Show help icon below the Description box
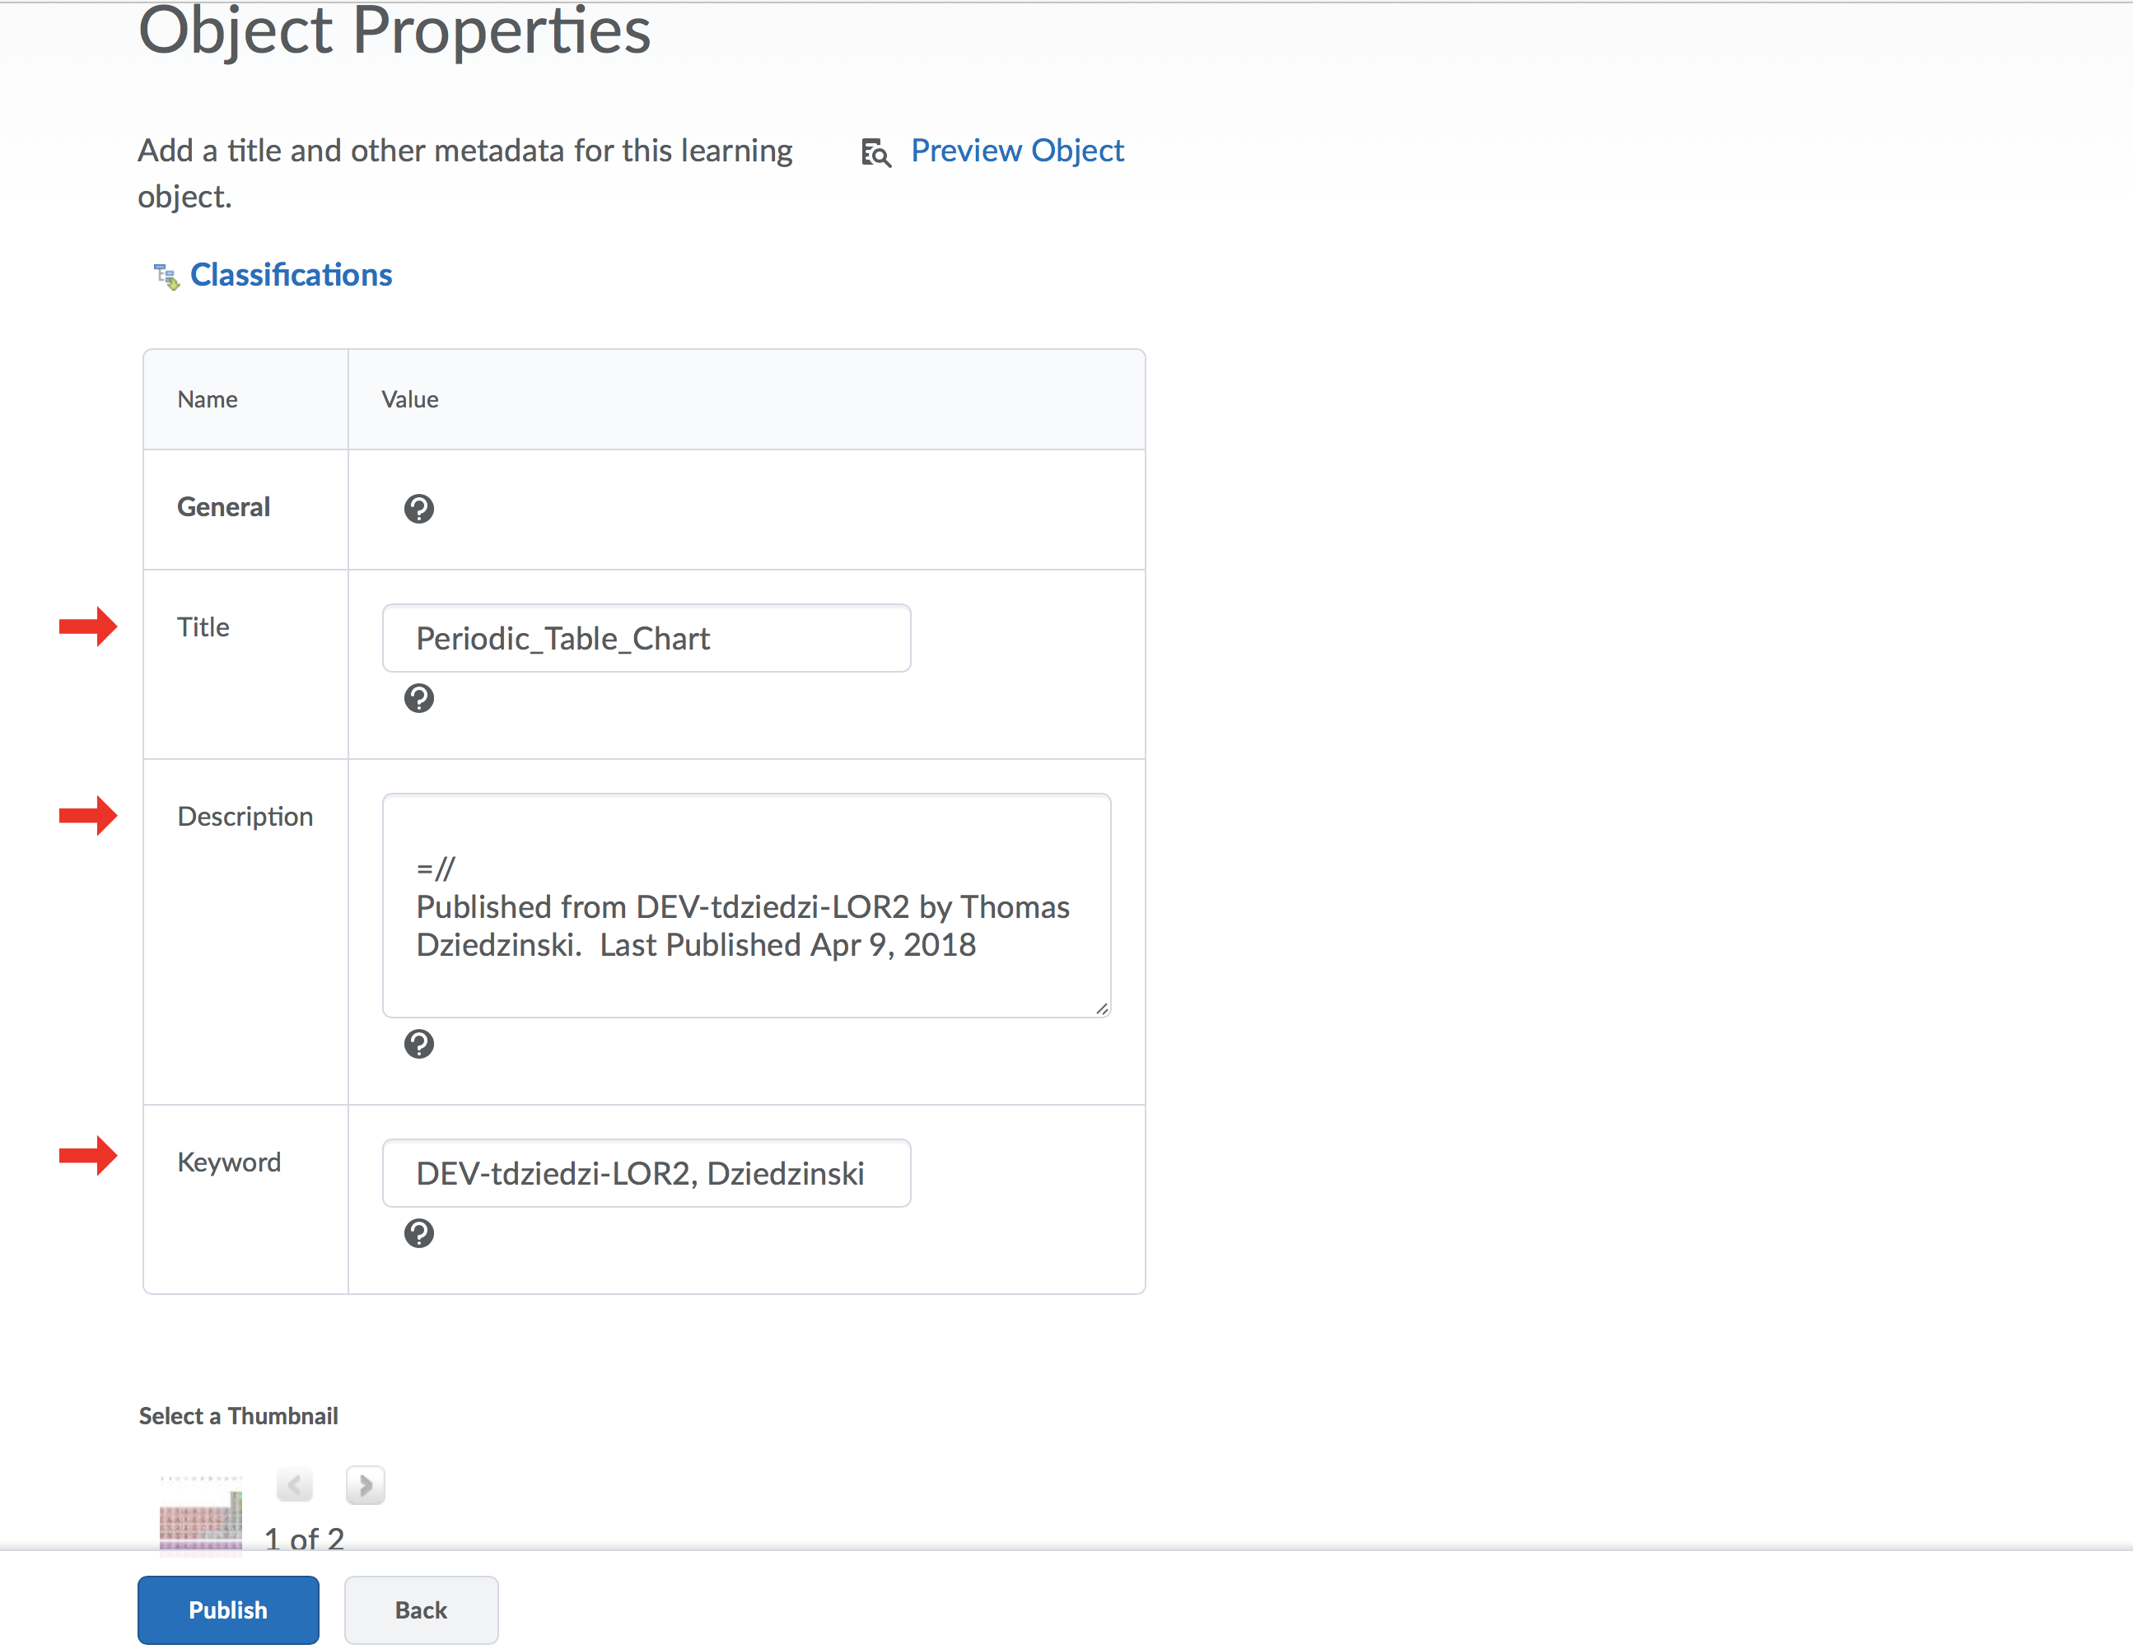This screenshot has height=1649, width=2133. pyautogui.click(x=419, y=1044)
